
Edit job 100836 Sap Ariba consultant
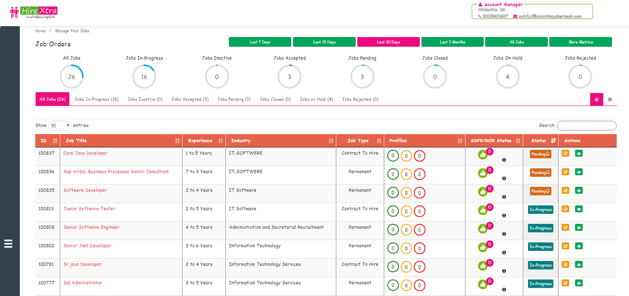[565, 172]
